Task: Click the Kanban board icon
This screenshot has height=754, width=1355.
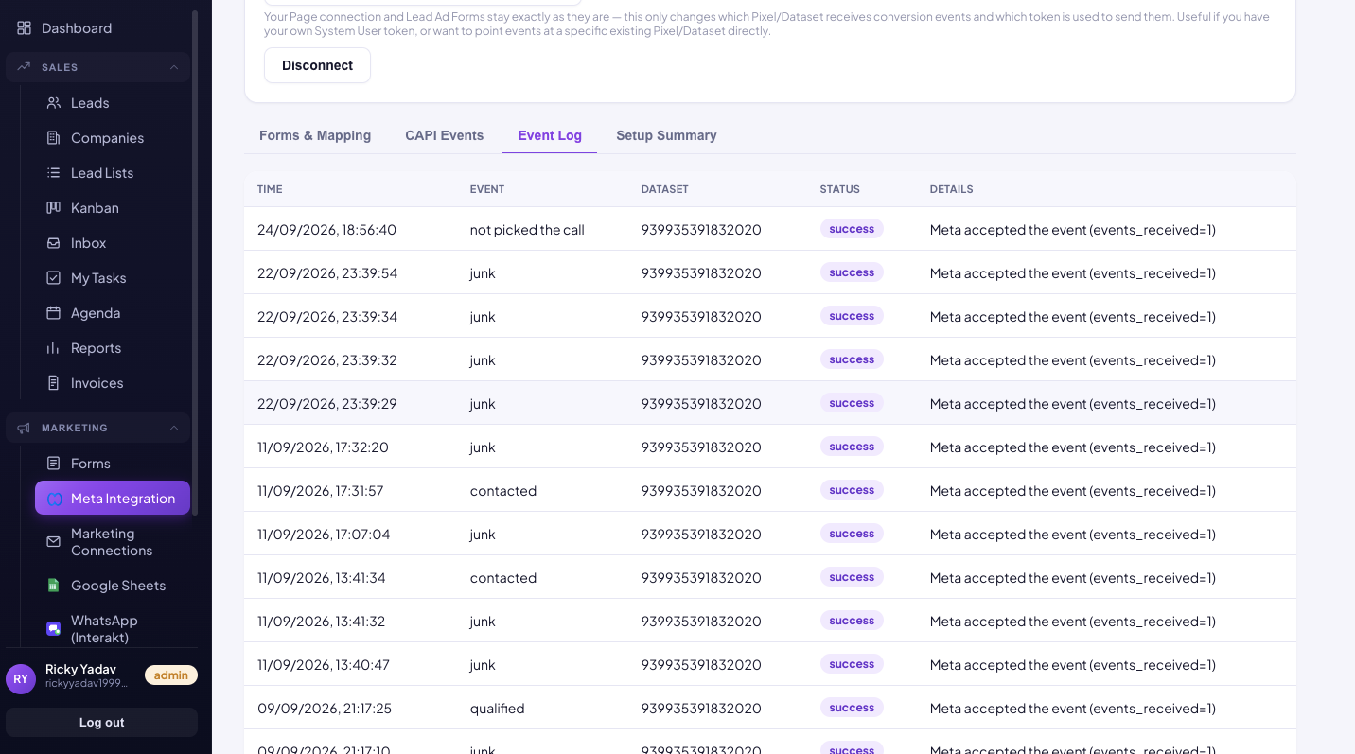Action: point(54,208)
